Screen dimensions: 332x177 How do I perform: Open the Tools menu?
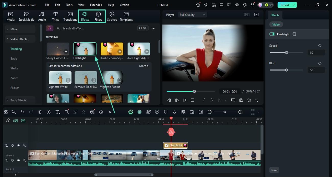(69, 5)
